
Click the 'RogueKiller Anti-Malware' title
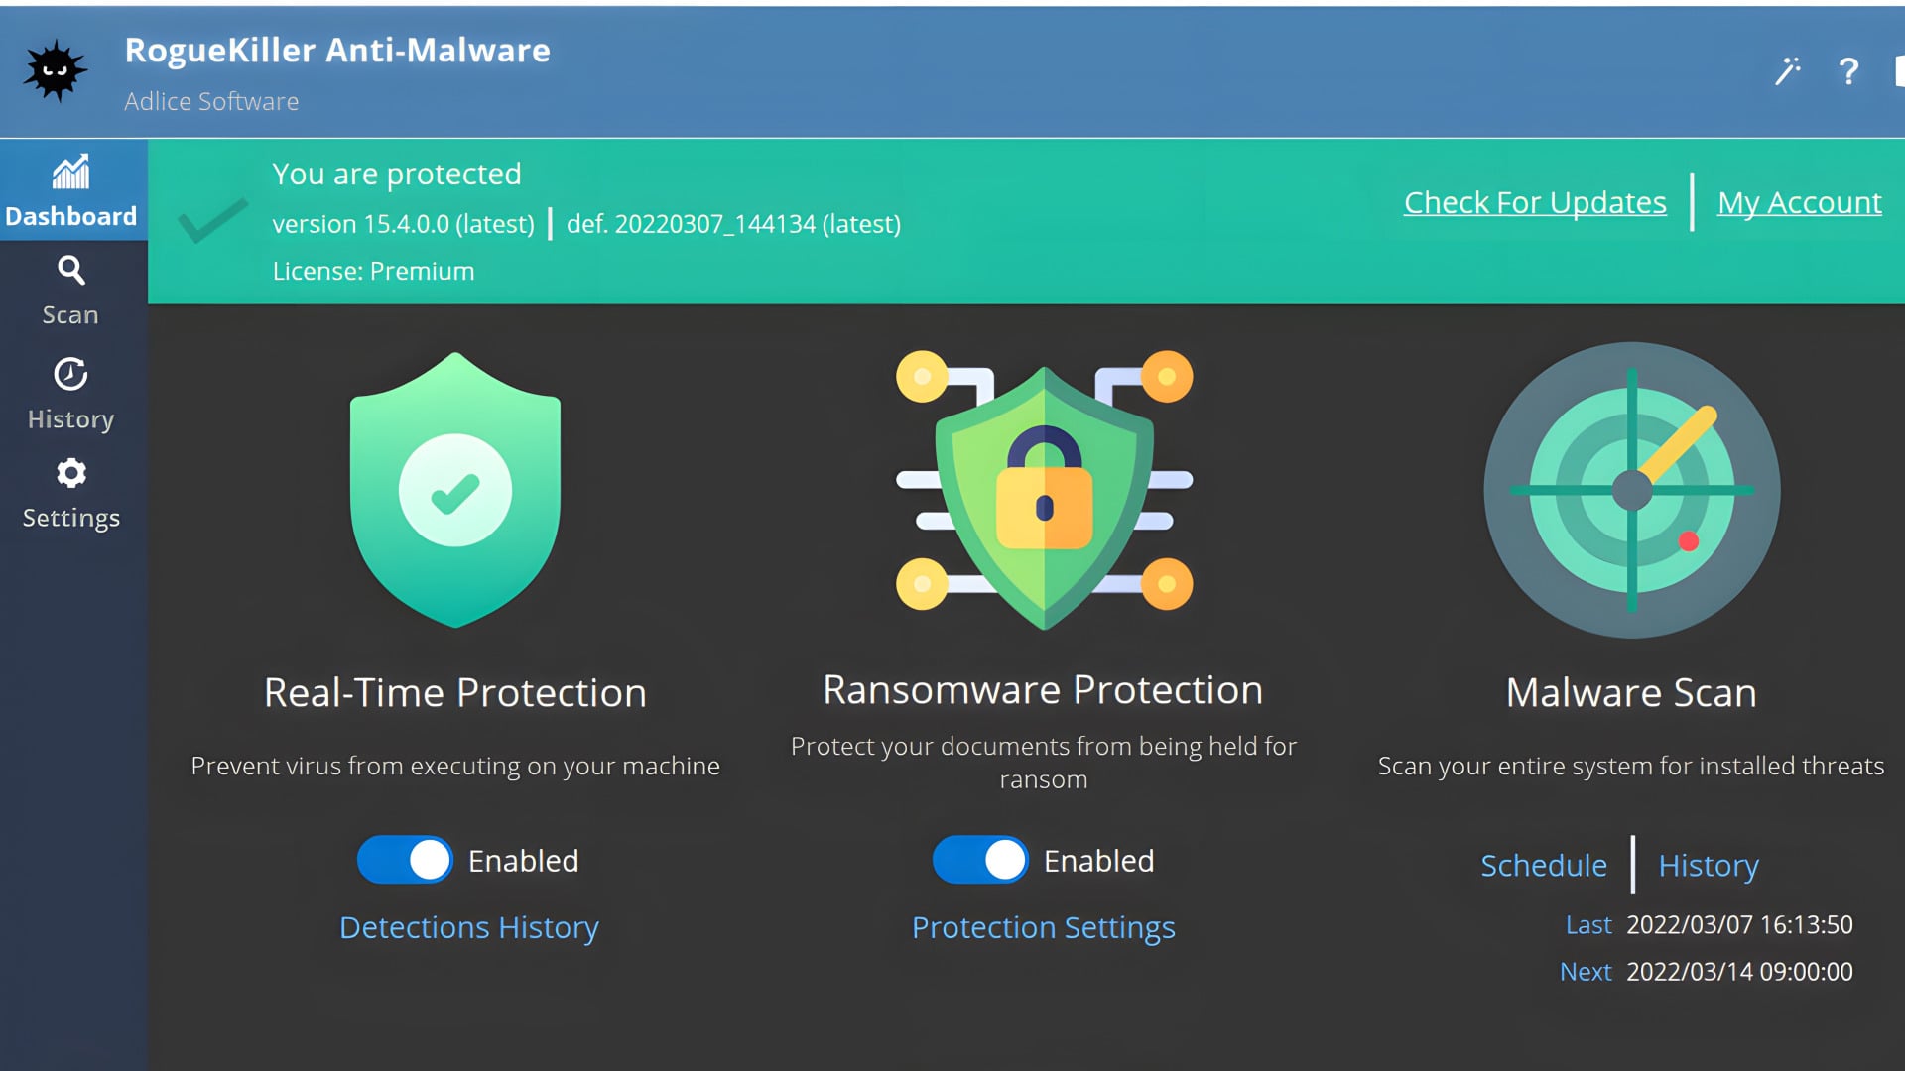pos(337,50)
